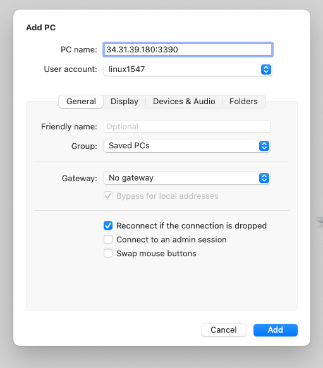Screen dimensions: 323x368
Task: Enable Connect to an admin session
Action: 108,240
